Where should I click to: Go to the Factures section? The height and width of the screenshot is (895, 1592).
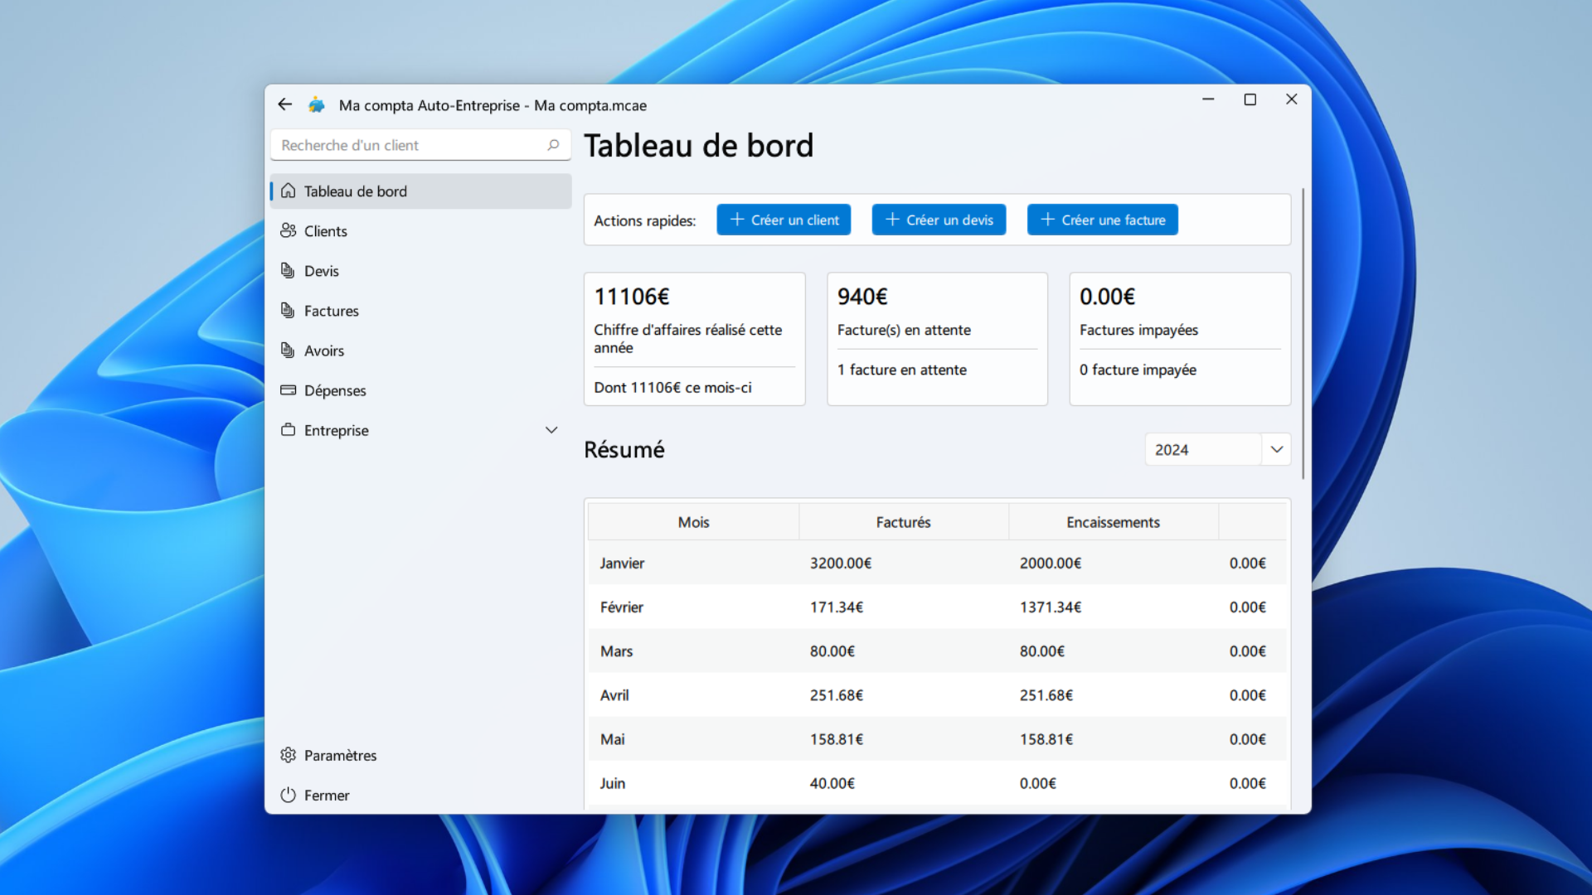click(331, 310)
